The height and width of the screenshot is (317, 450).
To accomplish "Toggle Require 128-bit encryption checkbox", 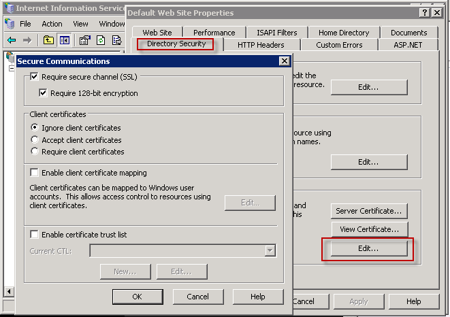I will [x=44, y=93].
